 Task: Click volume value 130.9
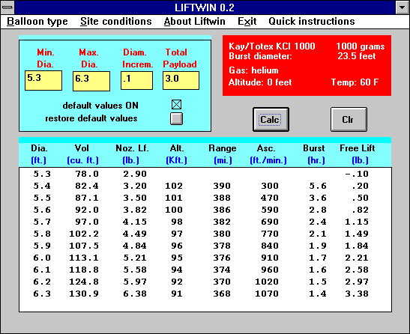click(x=84, y=294)
